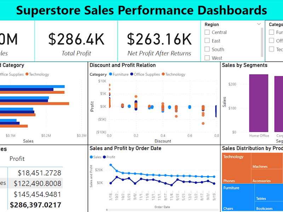283x212 pixels.
Task: Click the Region slicer vertical scrollbar
Action: [x=262, y=42]
